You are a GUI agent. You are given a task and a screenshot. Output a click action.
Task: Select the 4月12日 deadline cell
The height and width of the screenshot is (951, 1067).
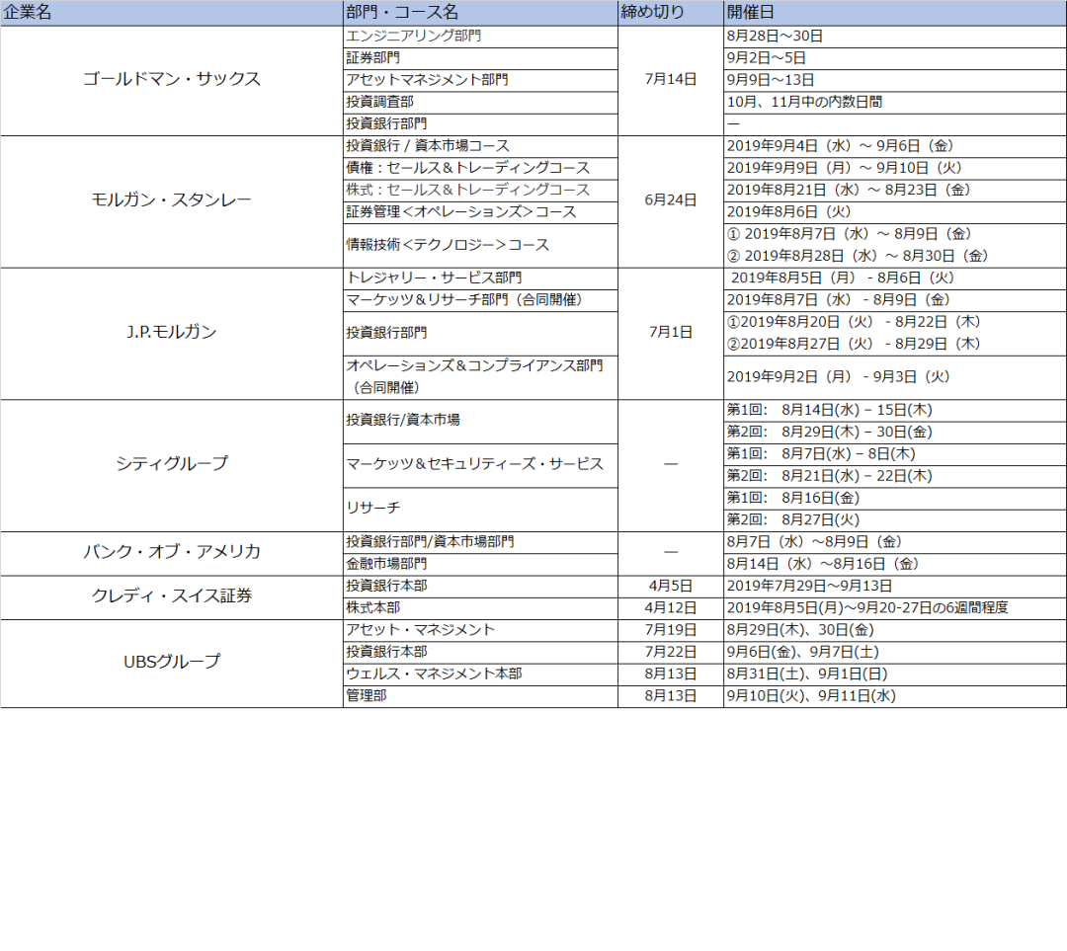[670, 608]
